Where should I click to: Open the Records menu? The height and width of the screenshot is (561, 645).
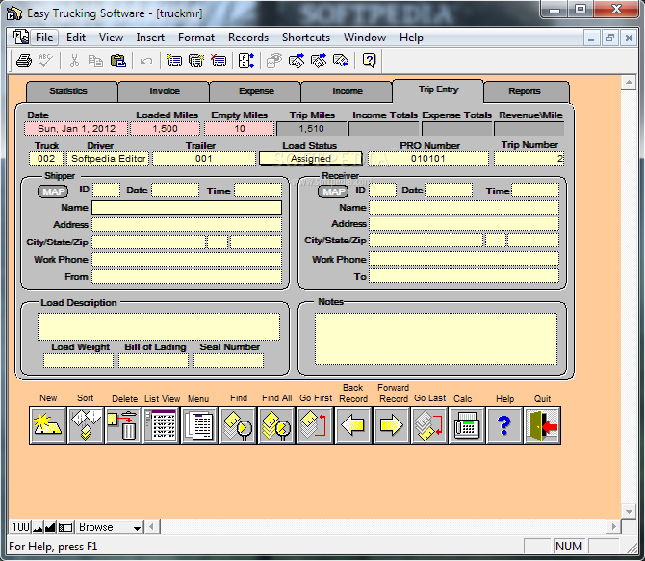click(x=247, y=38)
